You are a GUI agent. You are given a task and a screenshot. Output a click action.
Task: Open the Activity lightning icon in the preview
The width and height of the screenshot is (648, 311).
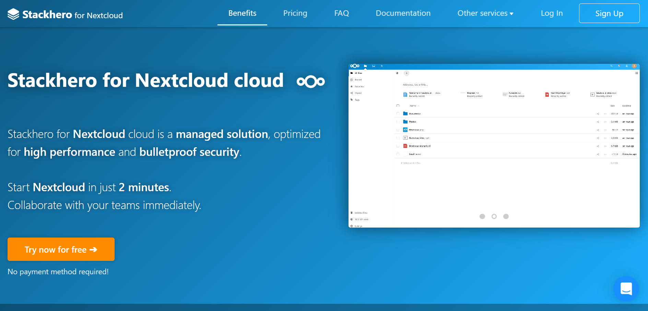(382, 66)
